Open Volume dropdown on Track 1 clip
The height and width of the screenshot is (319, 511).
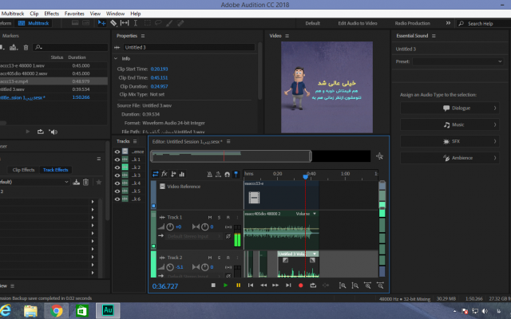pyautogui.click(x=315, y=214)
